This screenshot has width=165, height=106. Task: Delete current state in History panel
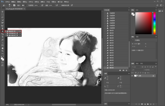[x=127, y=70]
